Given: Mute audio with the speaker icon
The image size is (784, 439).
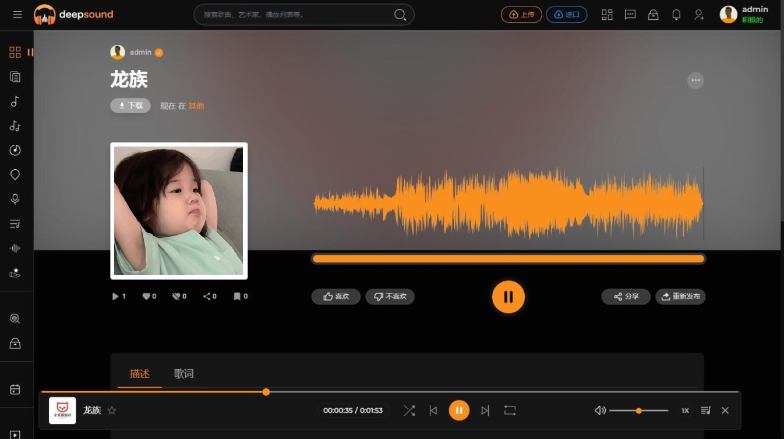Looking at the screenshot, I should 600,411.
